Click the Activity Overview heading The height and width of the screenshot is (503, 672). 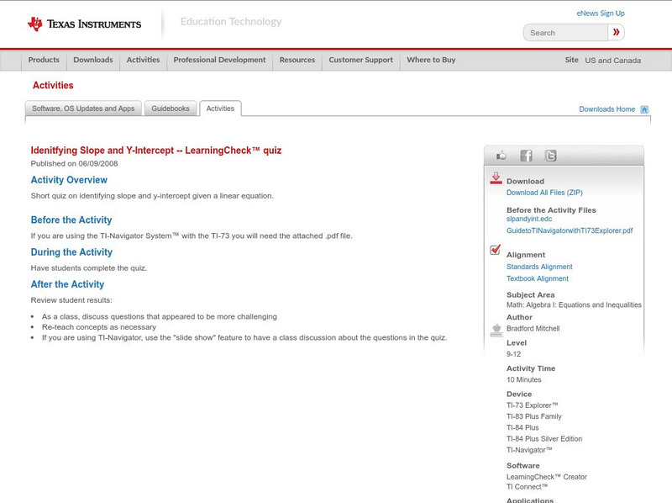[x=69, y=180]
